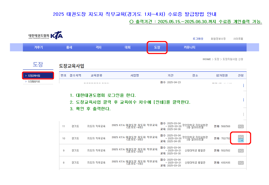Screen dimensions: 269x185
Task: Click the 번호 column header
Action: click(64, 75)
